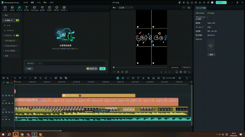Image resolution: width=245 pixels, height=137 pixels.
Task: Toggle the eye visibility icon on the main video track
Action: [x=9, y=112]
